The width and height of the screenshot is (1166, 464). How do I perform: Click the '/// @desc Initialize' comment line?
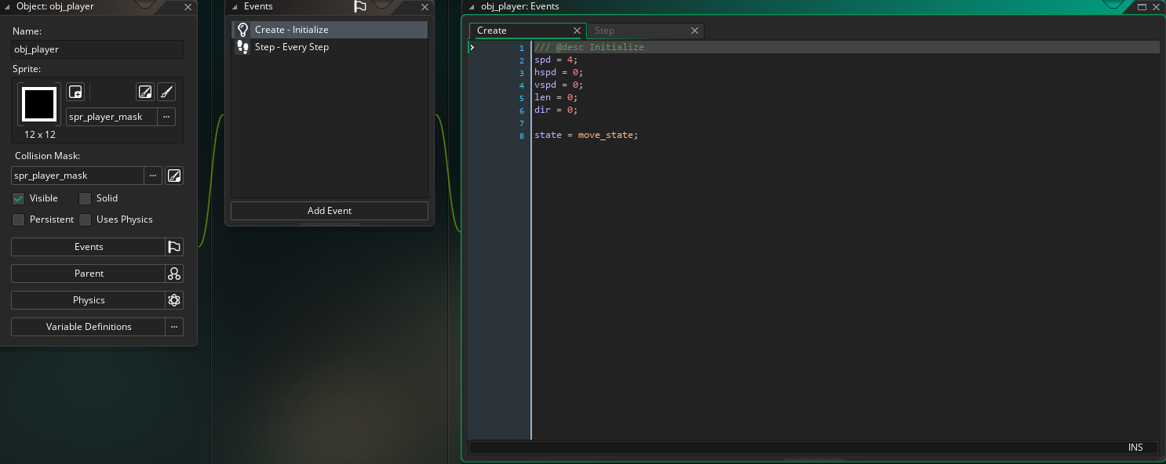coord(589,47)
